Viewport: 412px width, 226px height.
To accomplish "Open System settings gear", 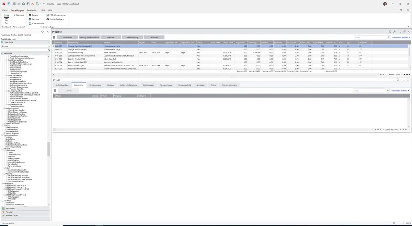I will pos(33,15).
